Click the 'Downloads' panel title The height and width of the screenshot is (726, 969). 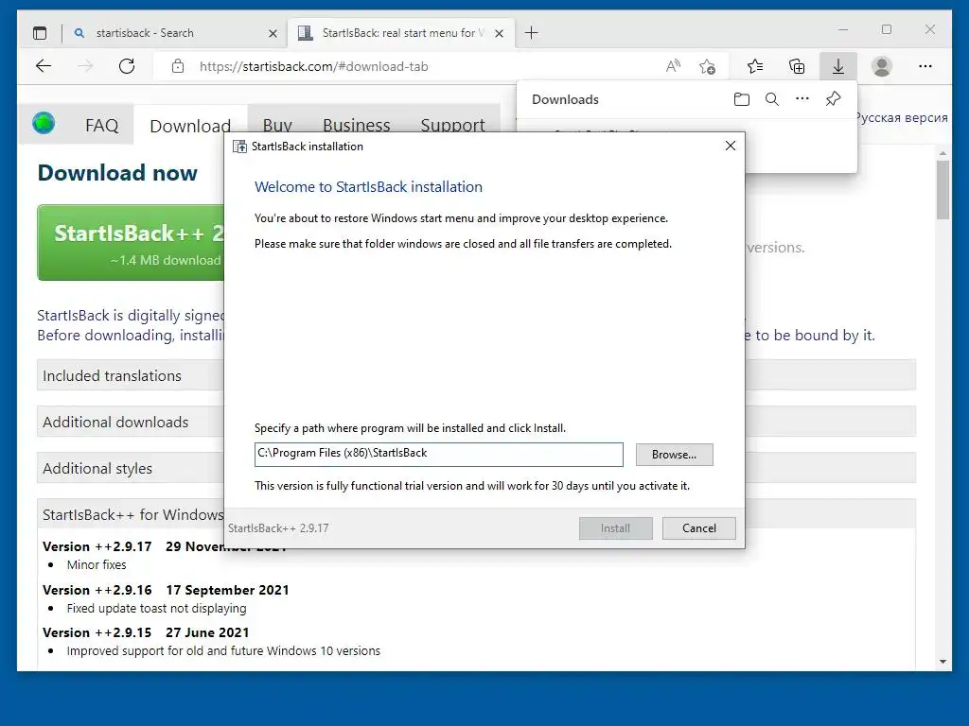point(565,99)
